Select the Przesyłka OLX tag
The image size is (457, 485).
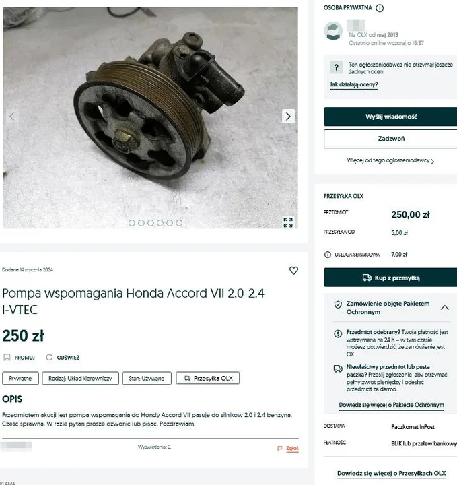pyautogui.click(x=208, y=379)
